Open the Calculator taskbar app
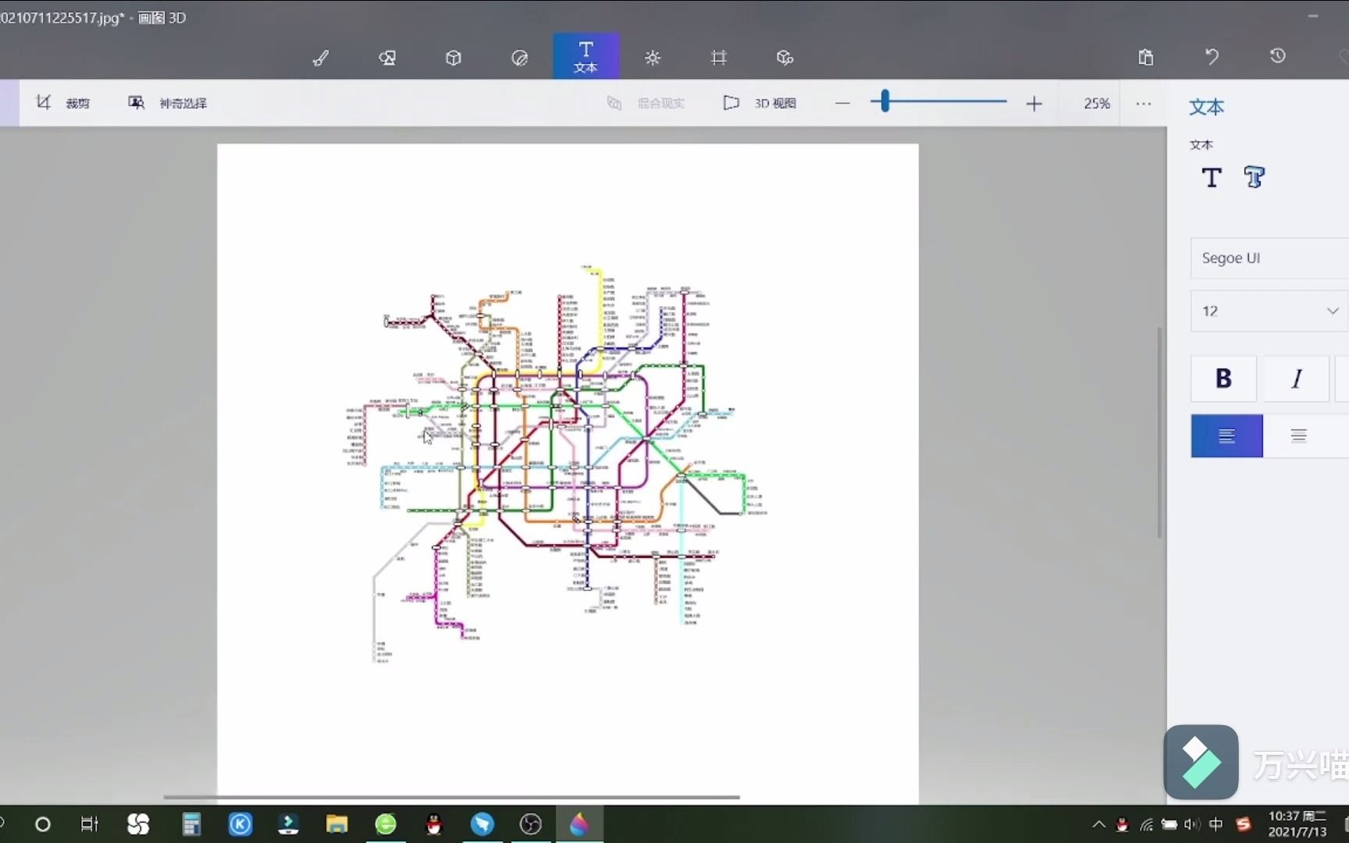 pos(191,824)
